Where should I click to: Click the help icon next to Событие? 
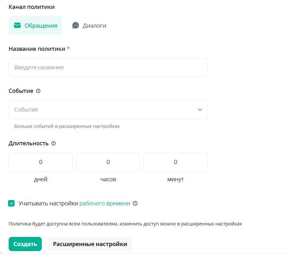(38, 91)
